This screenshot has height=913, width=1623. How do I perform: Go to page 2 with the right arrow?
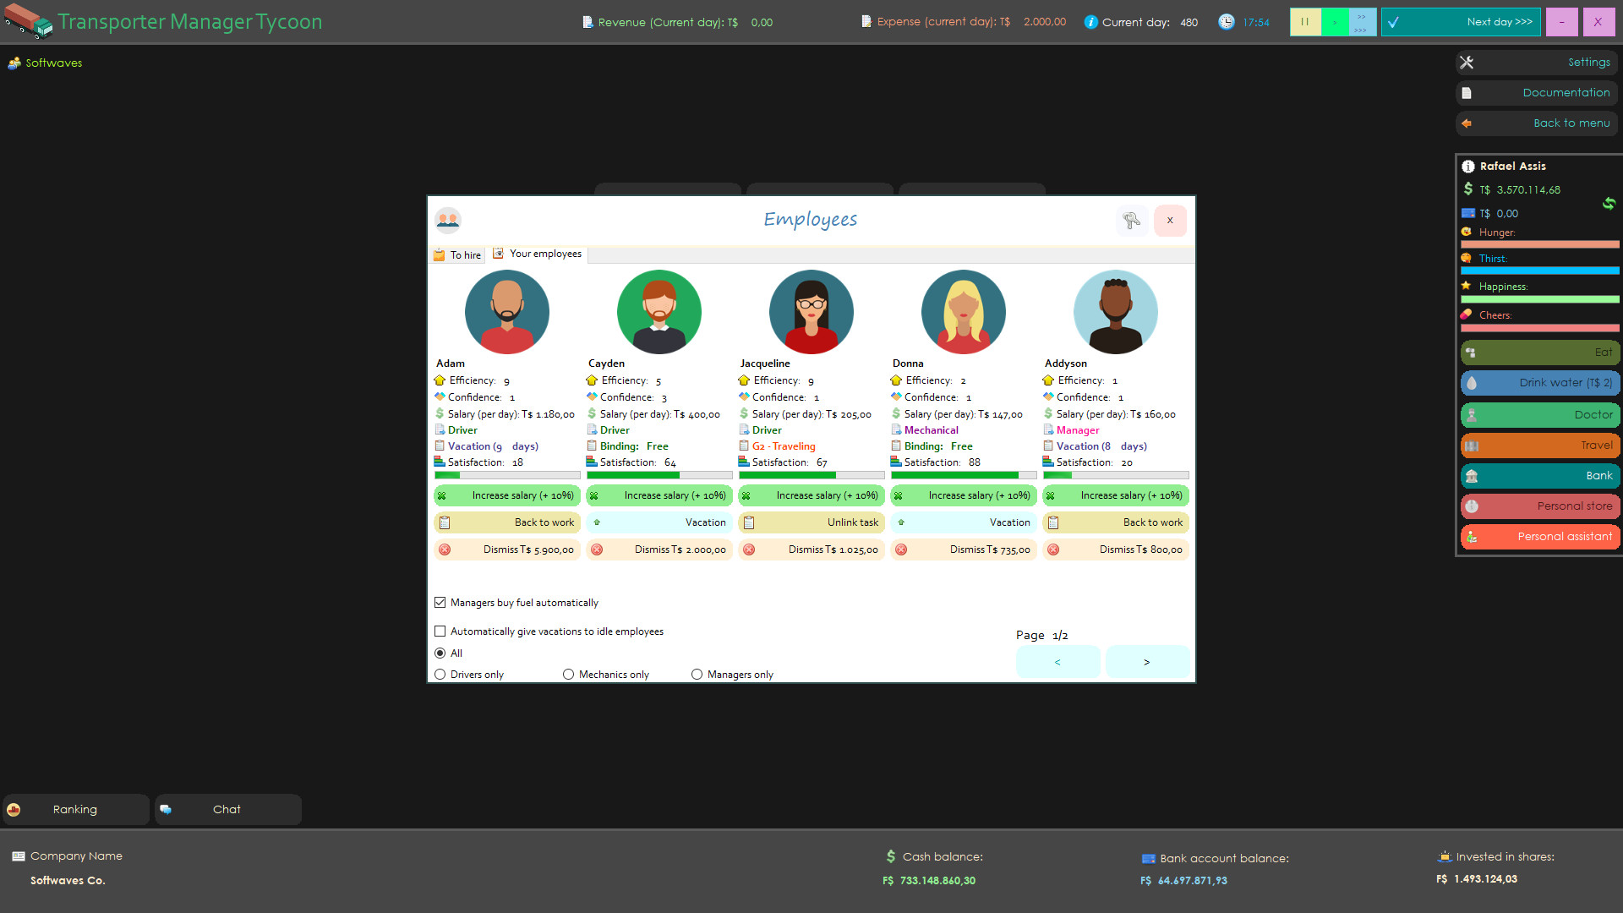(1147, 661)
